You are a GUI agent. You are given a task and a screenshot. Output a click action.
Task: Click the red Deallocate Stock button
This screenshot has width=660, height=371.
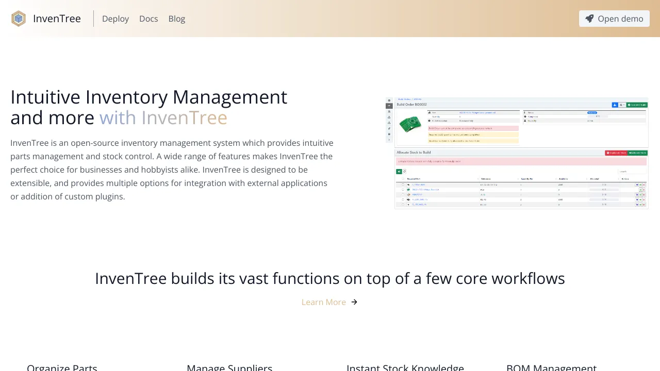click(x=616, y=153)
